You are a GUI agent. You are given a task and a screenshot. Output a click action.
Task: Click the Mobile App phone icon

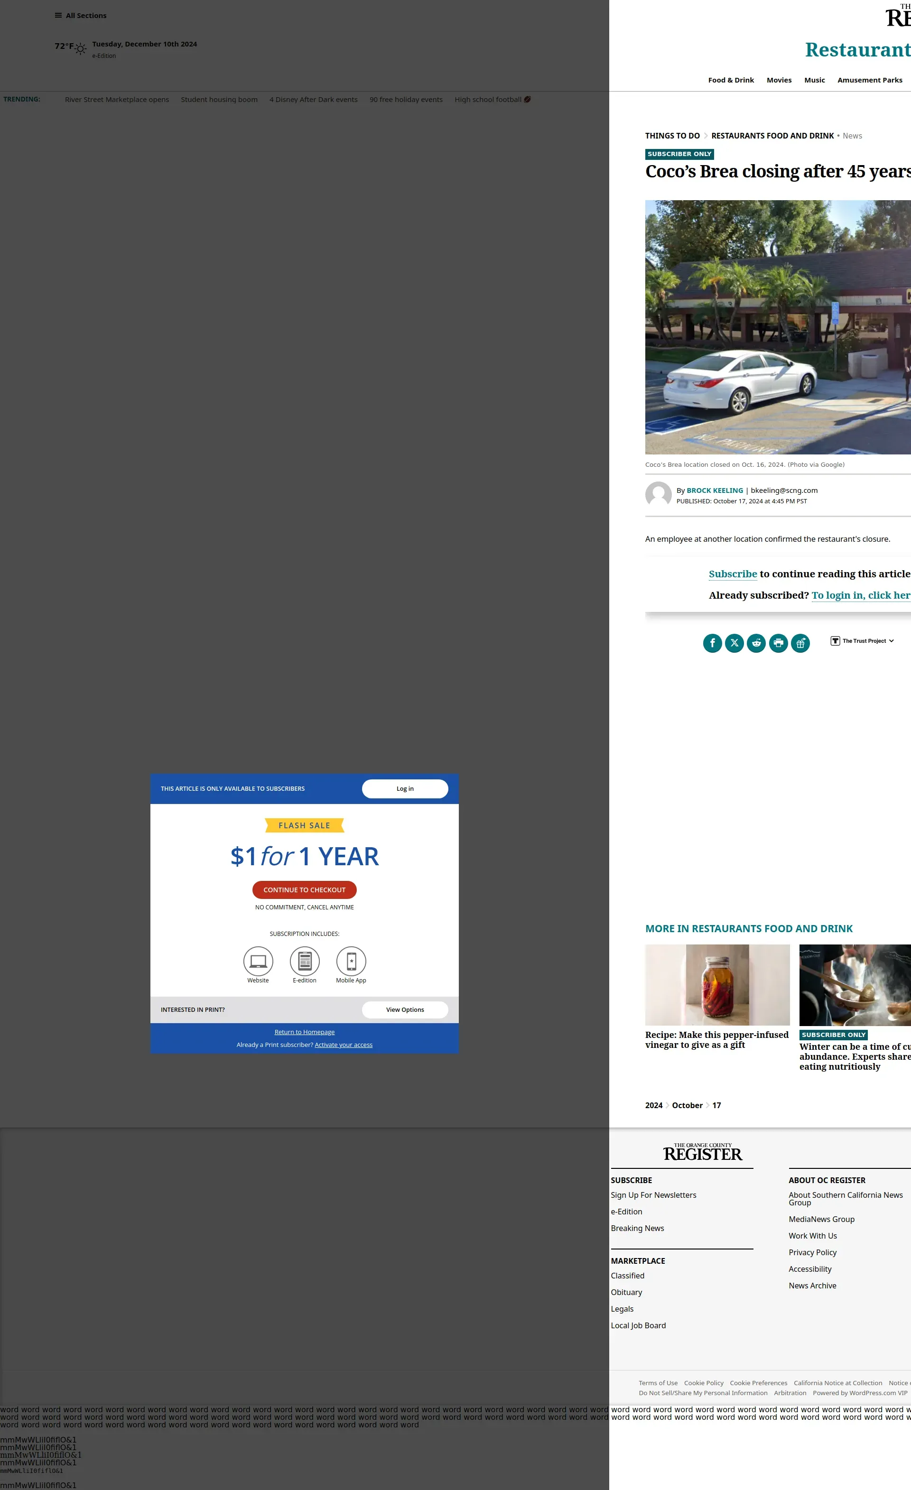click(x=351, y=961)
